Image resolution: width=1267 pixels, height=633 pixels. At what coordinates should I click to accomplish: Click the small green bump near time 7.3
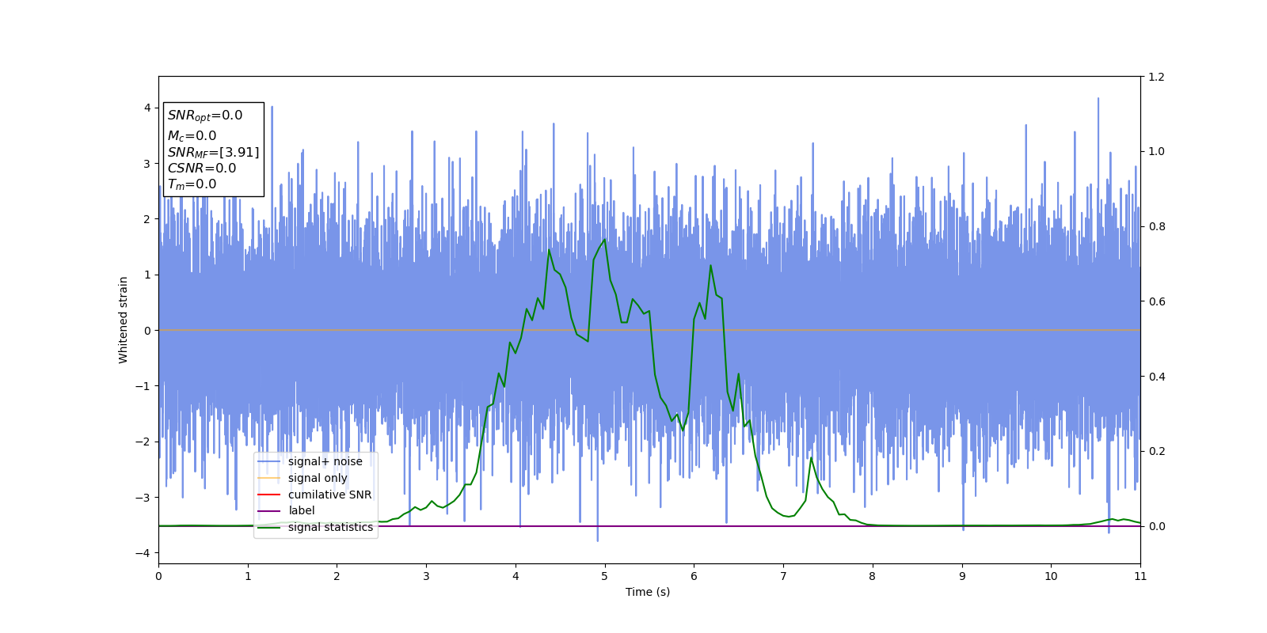(811, 458)
